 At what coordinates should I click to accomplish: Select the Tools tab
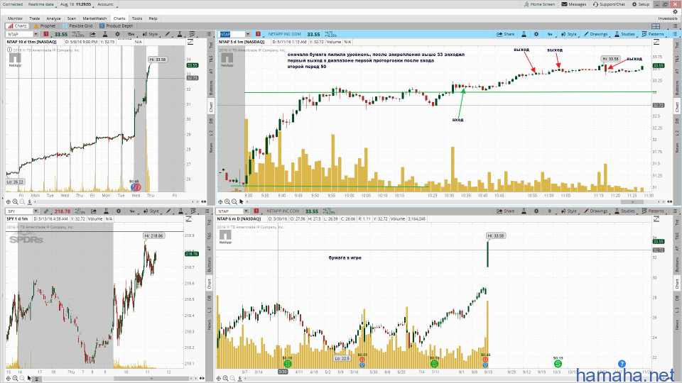tap(137, 18)
